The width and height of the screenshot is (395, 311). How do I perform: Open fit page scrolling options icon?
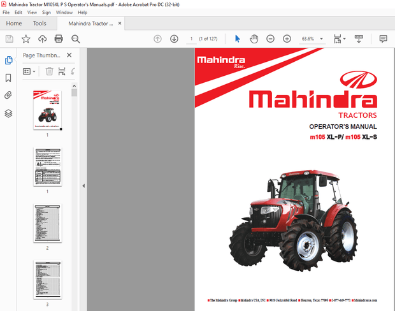click(340, 39)
